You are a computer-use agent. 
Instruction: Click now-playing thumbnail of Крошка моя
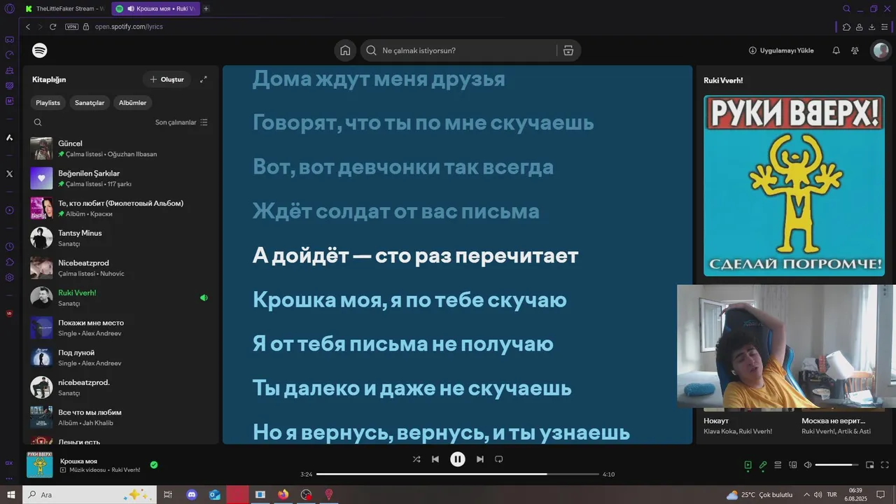[40, 465]
